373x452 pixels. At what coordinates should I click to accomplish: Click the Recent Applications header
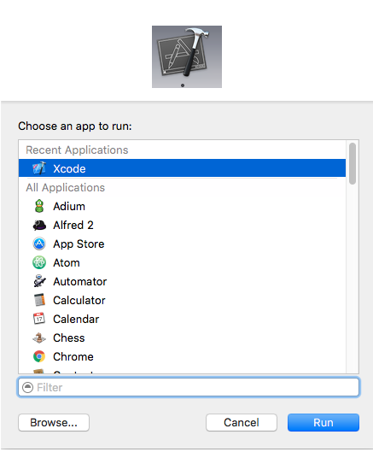point(77,150)
